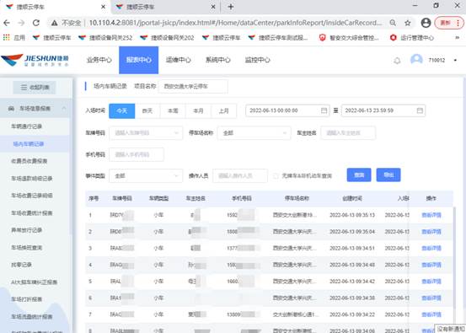Select 今天 time range
The width and height of the screenshot is (466, 333).
tap(122, 111)
